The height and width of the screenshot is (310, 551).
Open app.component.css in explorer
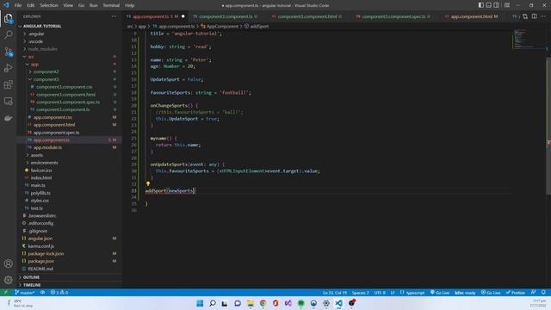[53, 117]
